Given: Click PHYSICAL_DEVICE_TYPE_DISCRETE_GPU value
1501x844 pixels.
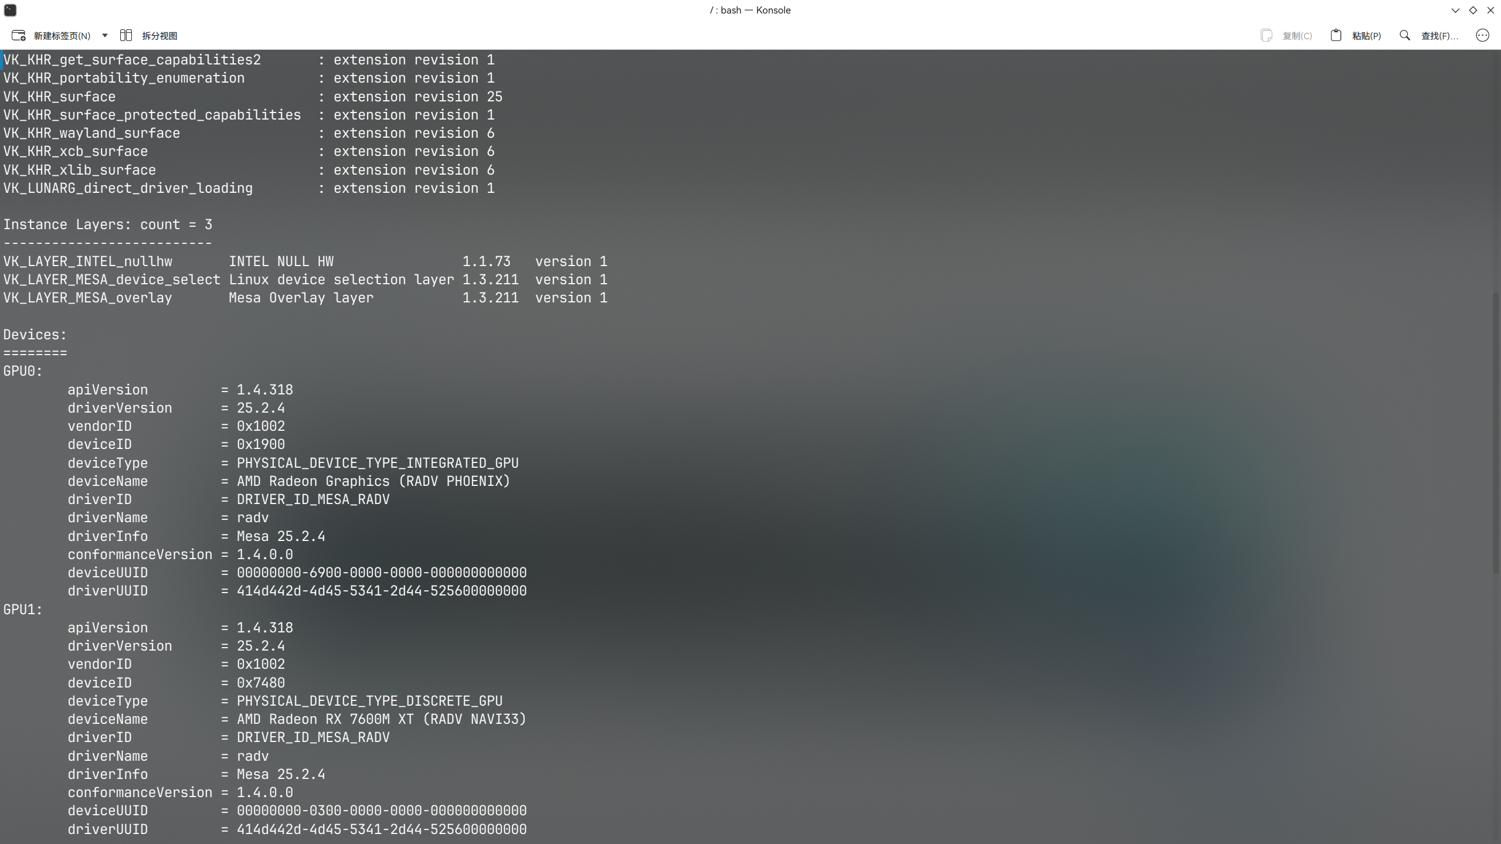Looking at the screenshot, I should click(369, 701).
